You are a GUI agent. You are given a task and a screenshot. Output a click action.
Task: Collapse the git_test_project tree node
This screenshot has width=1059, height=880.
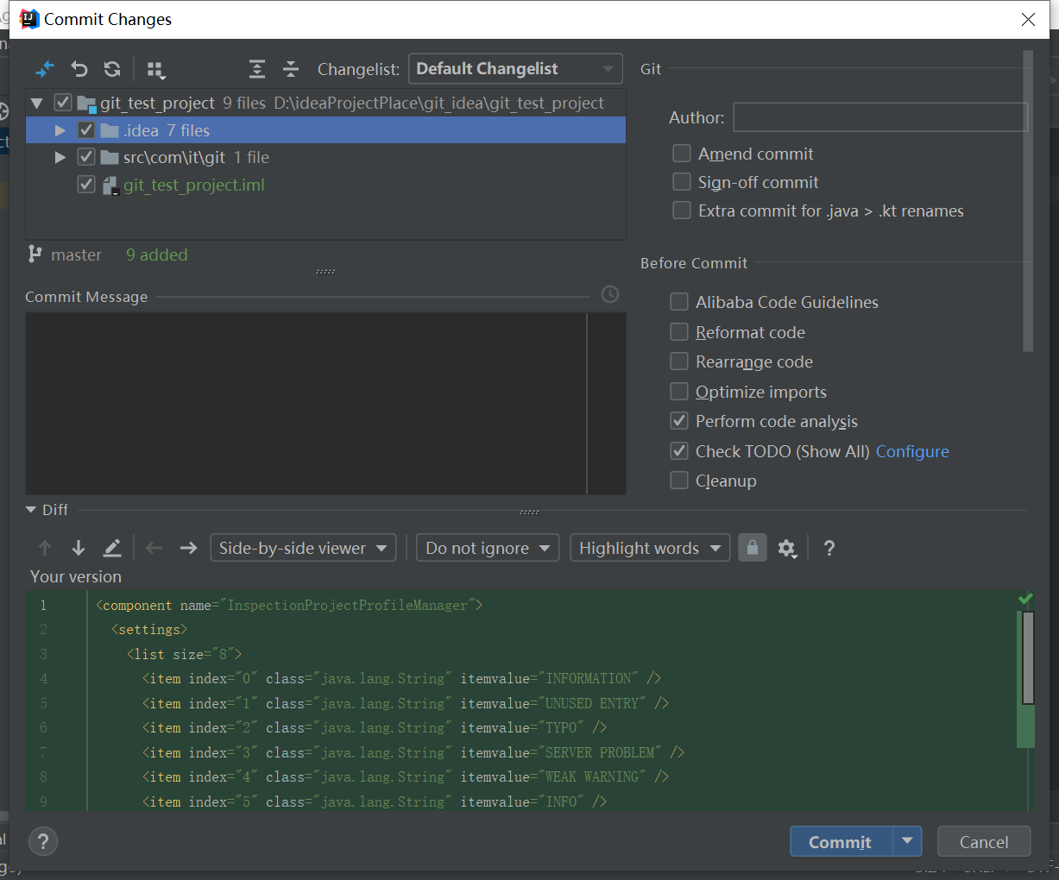pos(36,103)
